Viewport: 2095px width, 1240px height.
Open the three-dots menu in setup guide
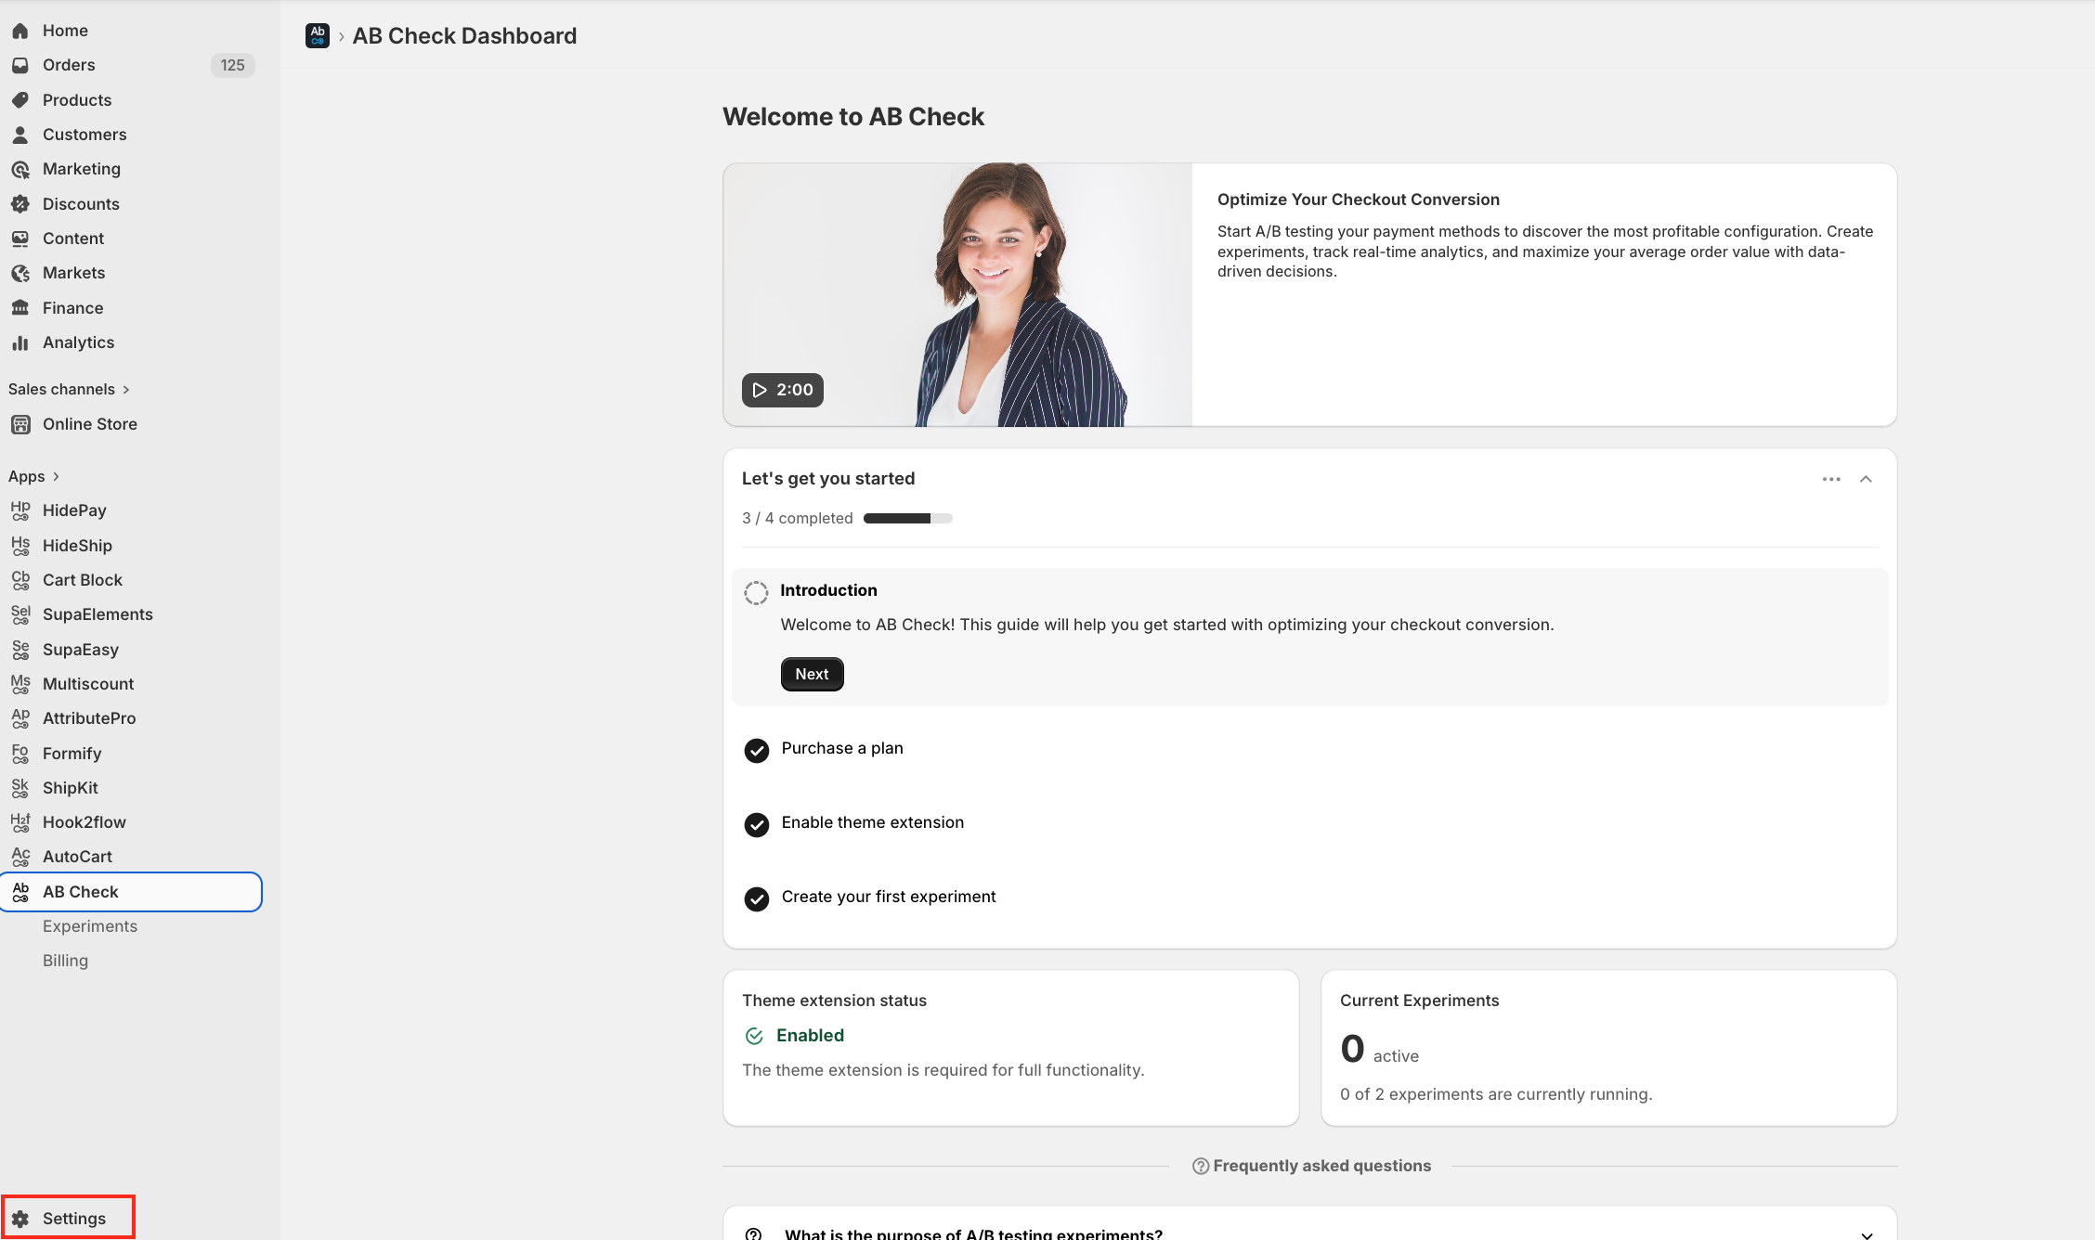pyautogui.click(x=1831, y=479)
